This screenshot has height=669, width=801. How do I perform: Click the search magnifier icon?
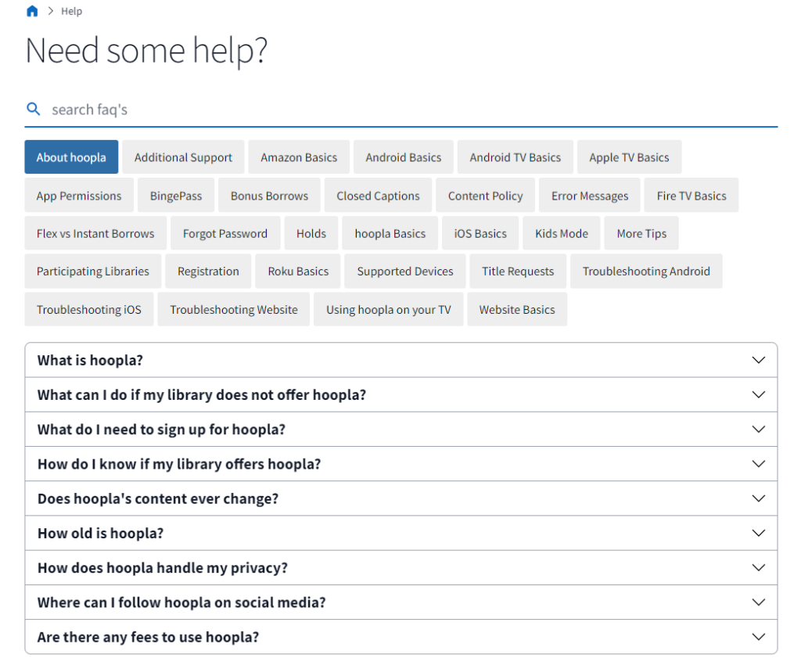[33, 109]
